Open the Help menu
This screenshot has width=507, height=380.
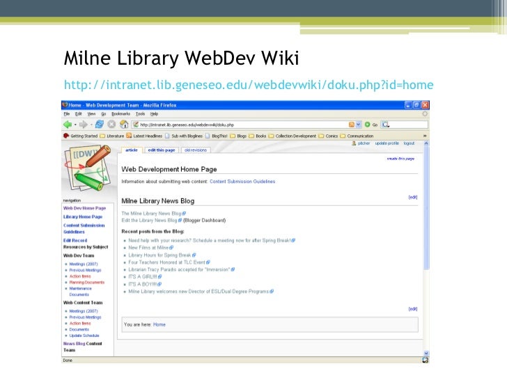154,113
